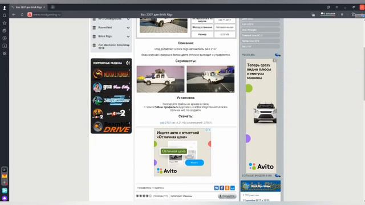Expand the Brick Rigs menu chevron
The image size is (365, 205).
pos(128,36)
